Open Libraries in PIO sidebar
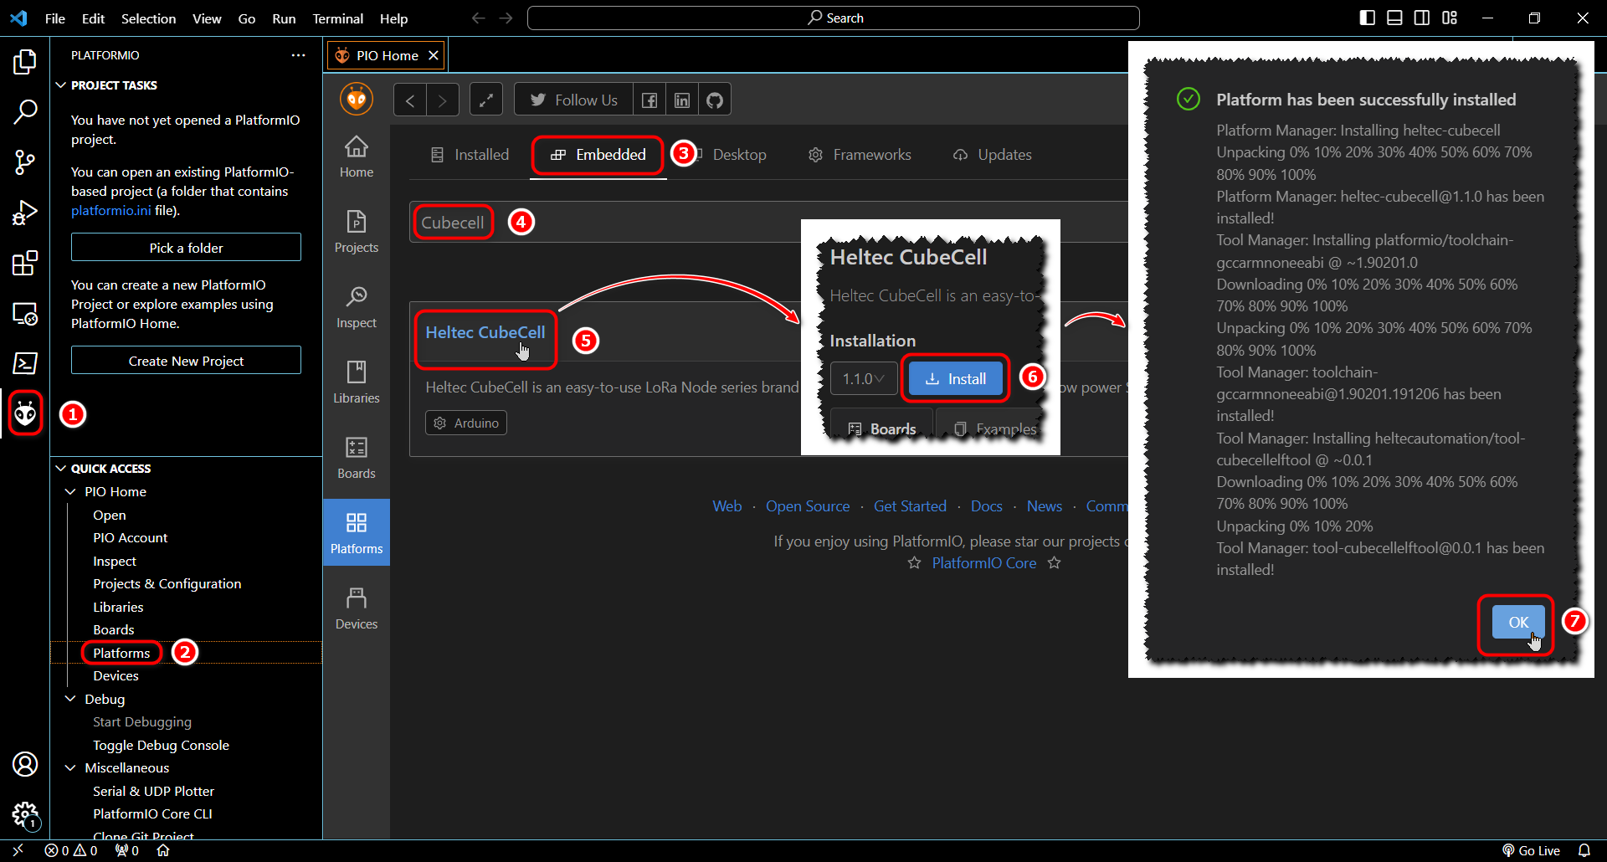The width and height of the screenshot is (1607, 862). (357, 382)
